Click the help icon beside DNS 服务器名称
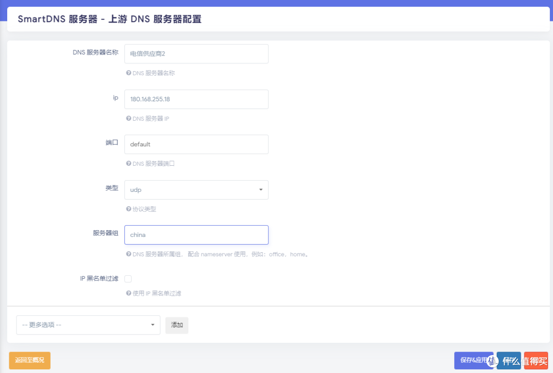This screenshot has height=373, width=553. tap(129, 73)
